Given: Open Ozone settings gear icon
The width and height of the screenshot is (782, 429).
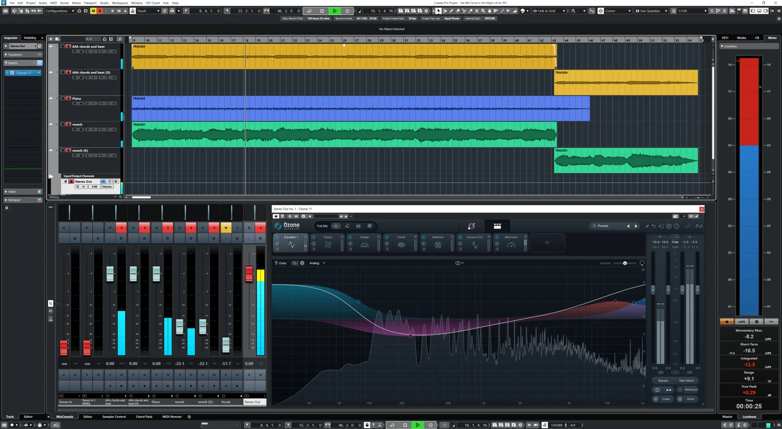Looking at the screenshot, I should point(669,226).
